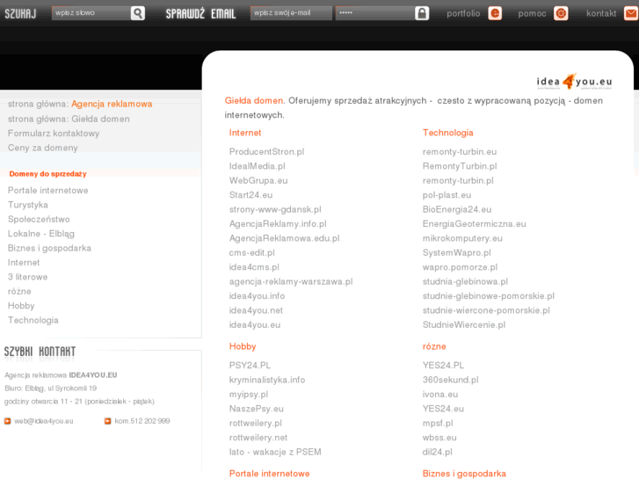Open RemontyTurbin.pl domain
639x479 pixels.
(x=460, y=166)
